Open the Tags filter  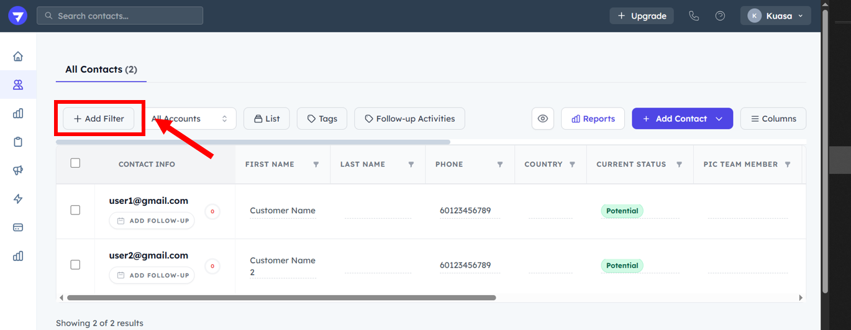(x=322, y=119)
